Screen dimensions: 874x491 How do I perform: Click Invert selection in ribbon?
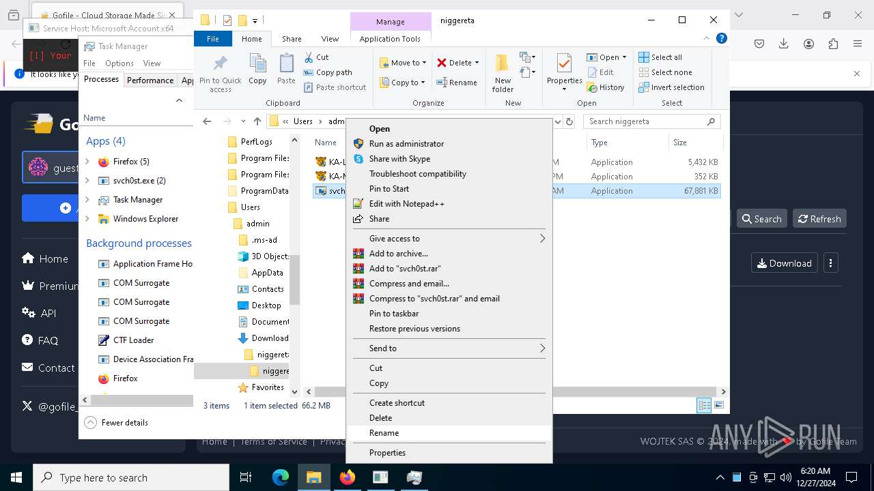pos(671,87)
